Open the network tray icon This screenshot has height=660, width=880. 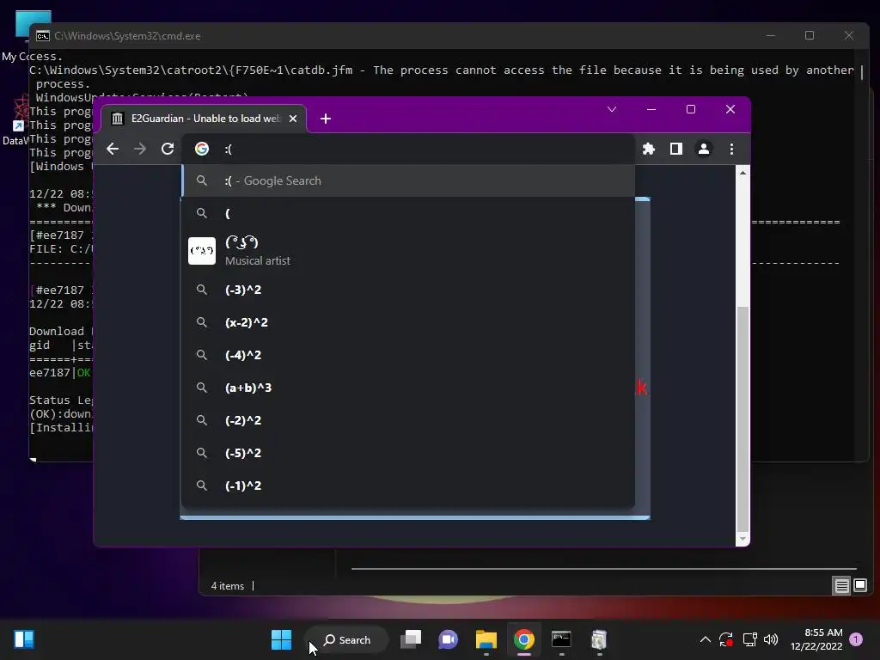(749, 639)
